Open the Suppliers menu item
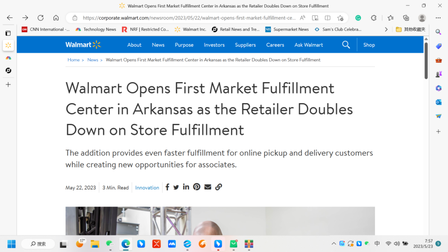 click(245, 45)
